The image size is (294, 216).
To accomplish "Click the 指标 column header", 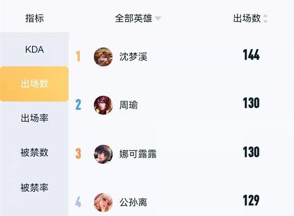I will (x=35, y=18).
